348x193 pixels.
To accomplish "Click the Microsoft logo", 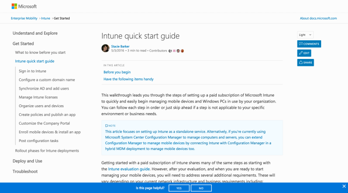I will point(24,6).
